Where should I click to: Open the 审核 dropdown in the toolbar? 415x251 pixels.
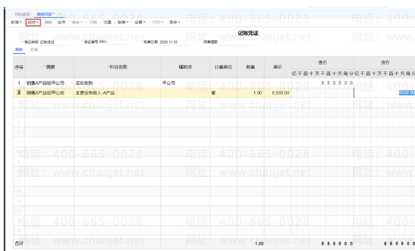77,23
